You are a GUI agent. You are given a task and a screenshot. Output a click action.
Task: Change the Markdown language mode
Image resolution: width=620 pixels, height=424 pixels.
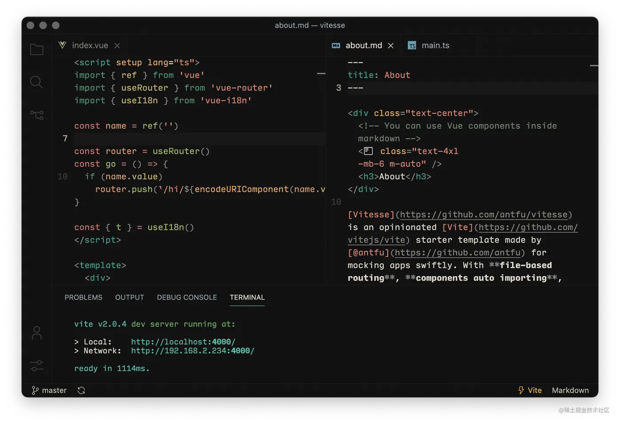pyautogui.click(x=570, y=390)
